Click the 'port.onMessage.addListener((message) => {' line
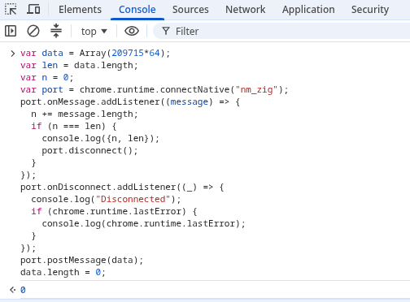 (x=130, y=101)
